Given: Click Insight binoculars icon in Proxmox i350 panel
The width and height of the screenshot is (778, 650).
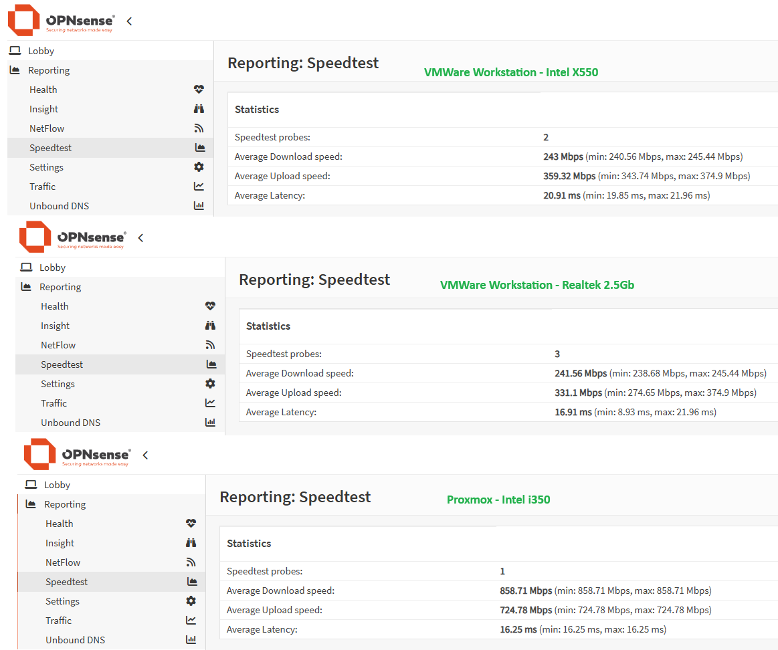Looking at the screenshot, I should [191, 543].
